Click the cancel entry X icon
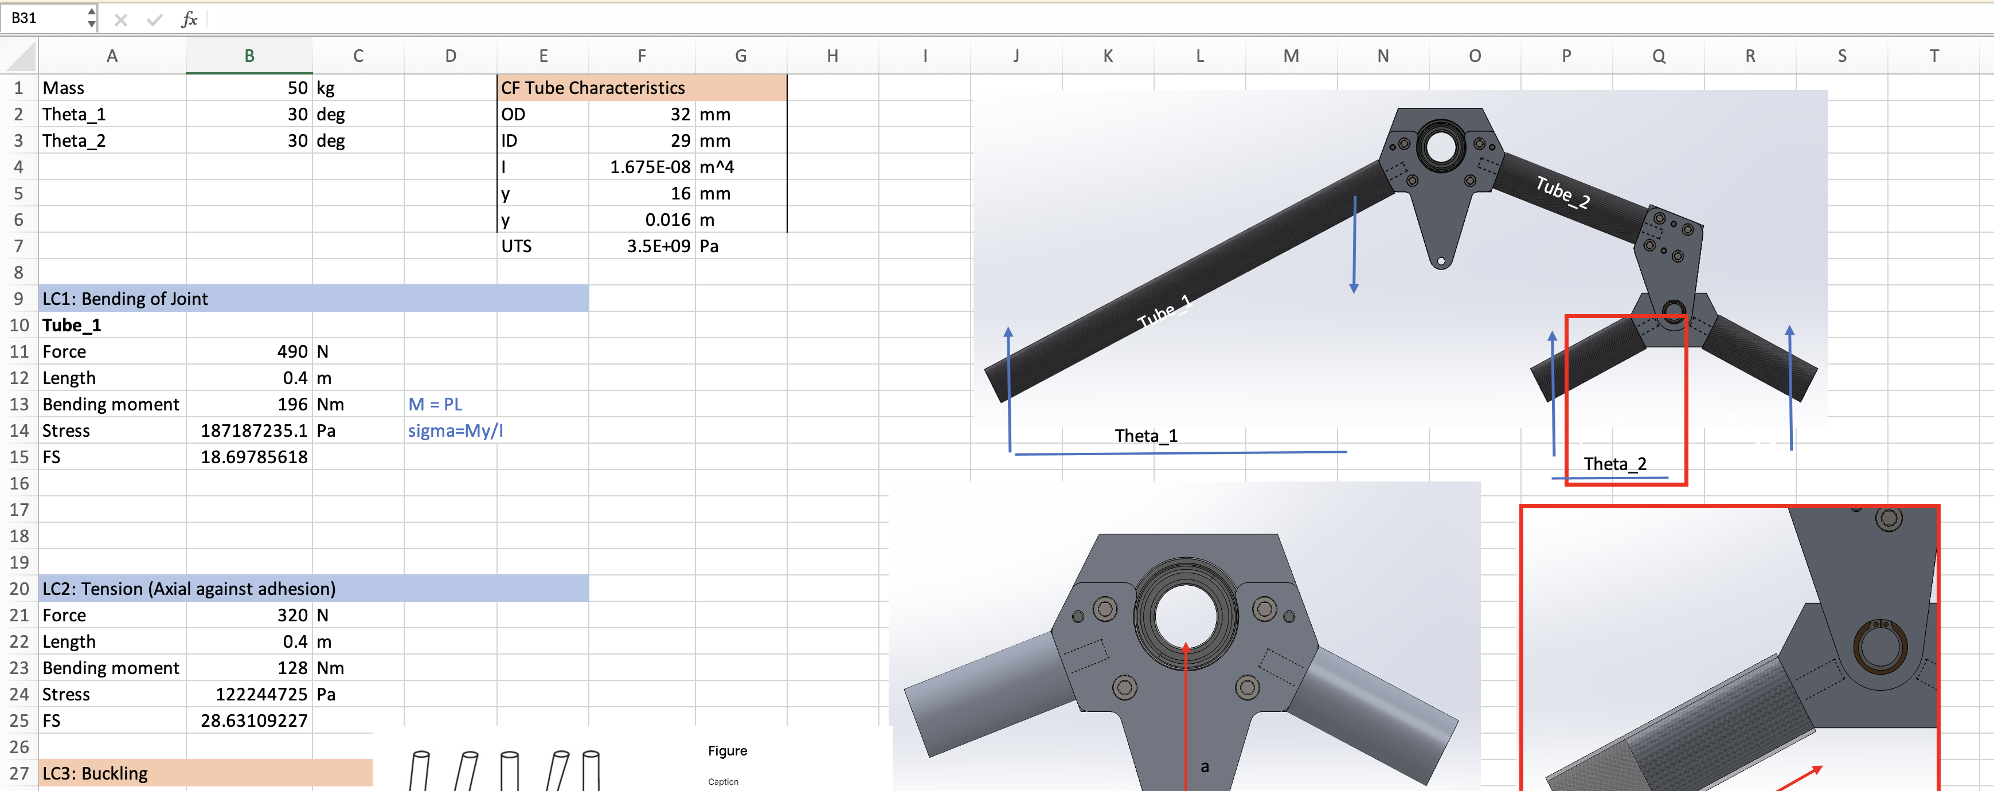 pyautogui.click(x=121, y=19)
